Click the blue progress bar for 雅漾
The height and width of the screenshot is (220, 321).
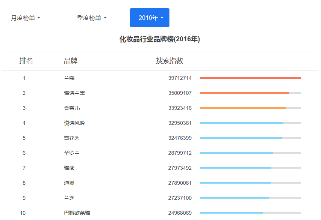pos(235,168)
